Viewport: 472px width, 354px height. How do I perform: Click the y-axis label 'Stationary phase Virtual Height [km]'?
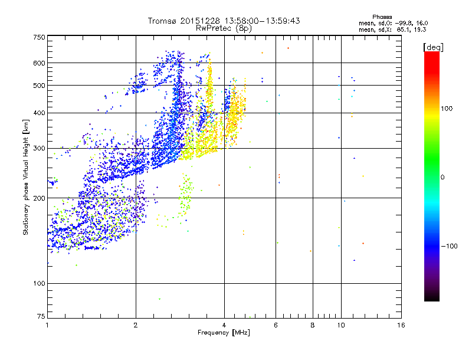pyautogui.click(x=25, y=177)
